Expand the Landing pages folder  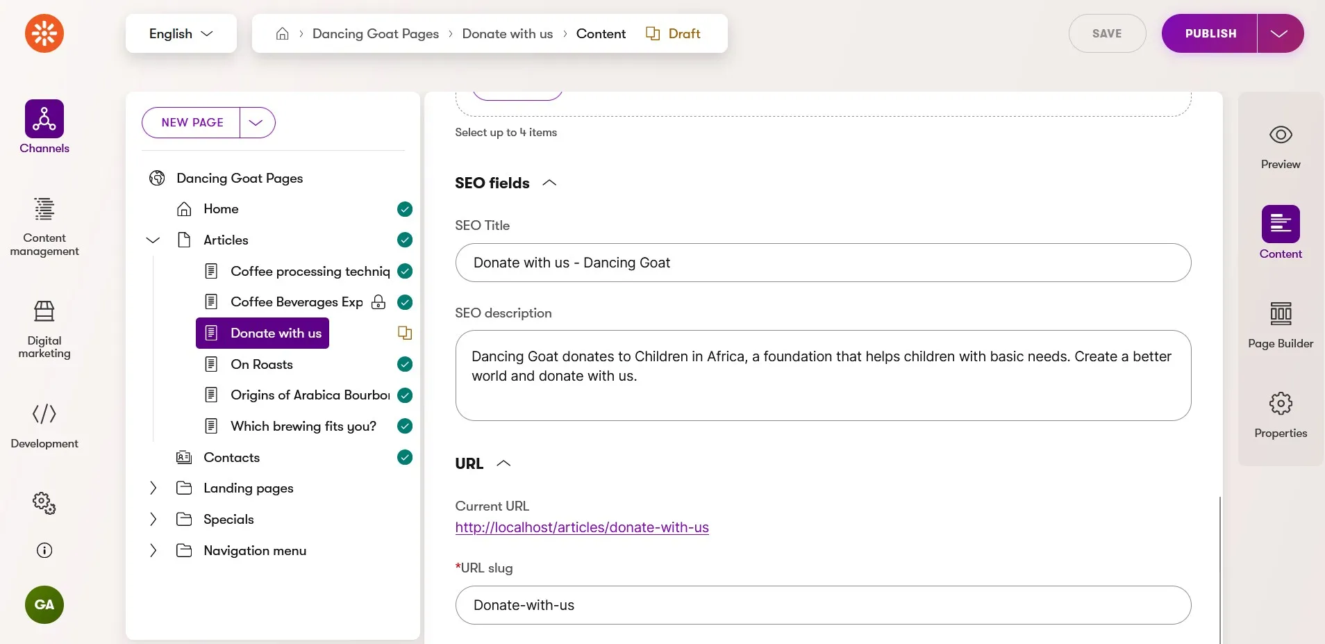point(153,488)
